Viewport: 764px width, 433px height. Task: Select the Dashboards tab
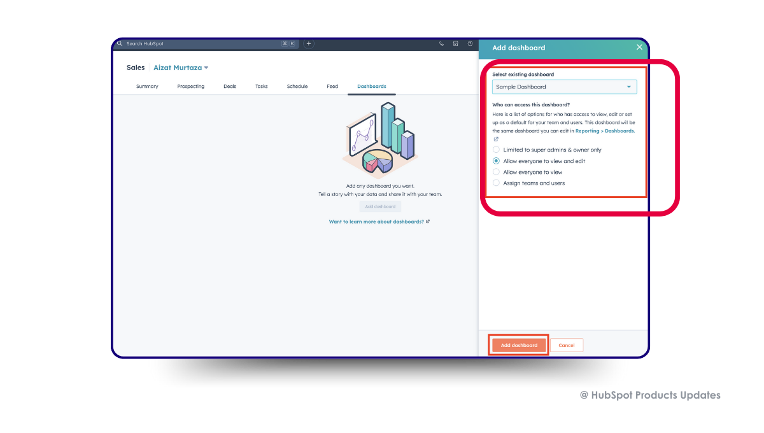(x=372, y=87)
